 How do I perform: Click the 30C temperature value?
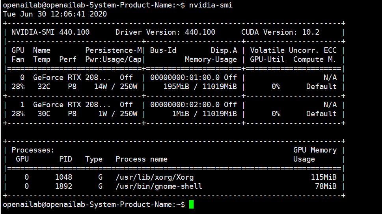click(x=44, y=114)
